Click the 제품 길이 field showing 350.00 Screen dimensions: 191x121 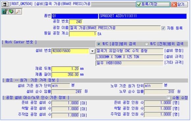pos(66,75)
